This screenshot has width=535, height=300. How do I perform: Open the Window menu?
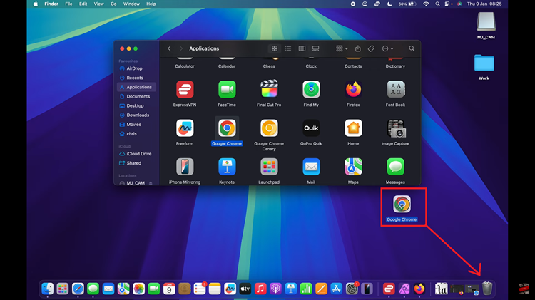131,4
